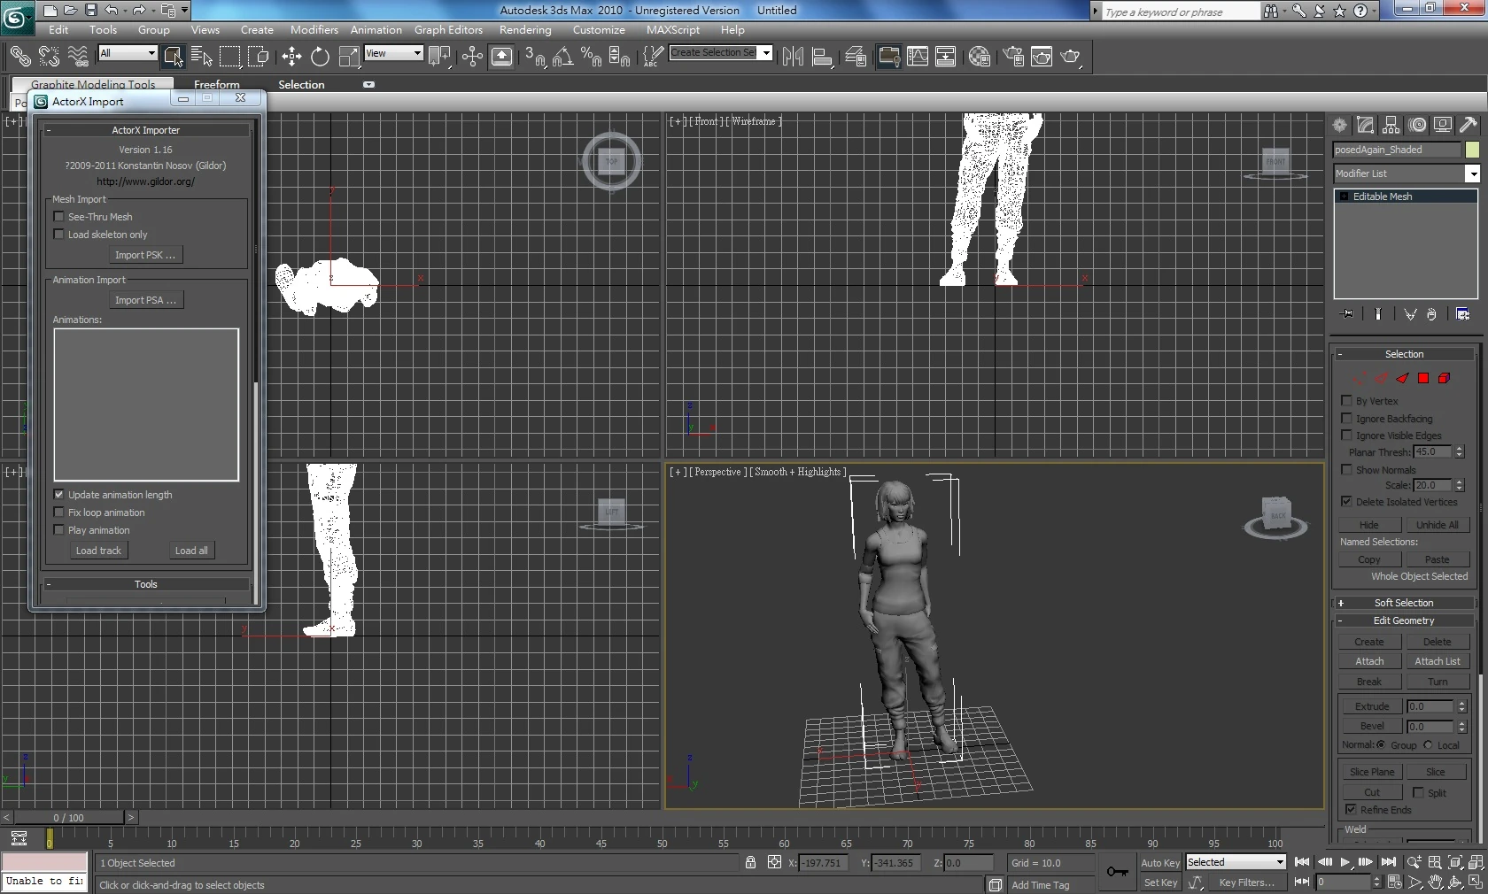Click the Attach List button
1488x894 pixels.
(1437, 661)
